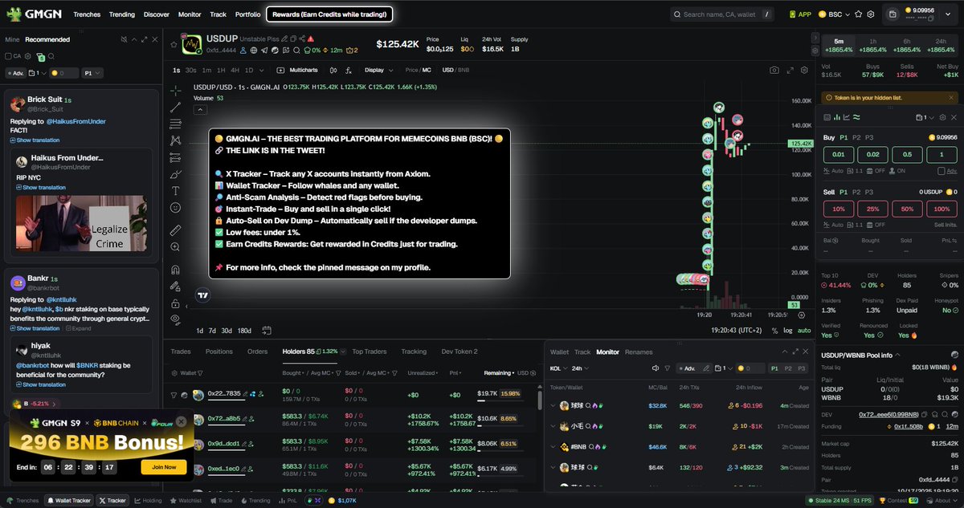Show translation of Brick Suit tweet

pos(36,140)
